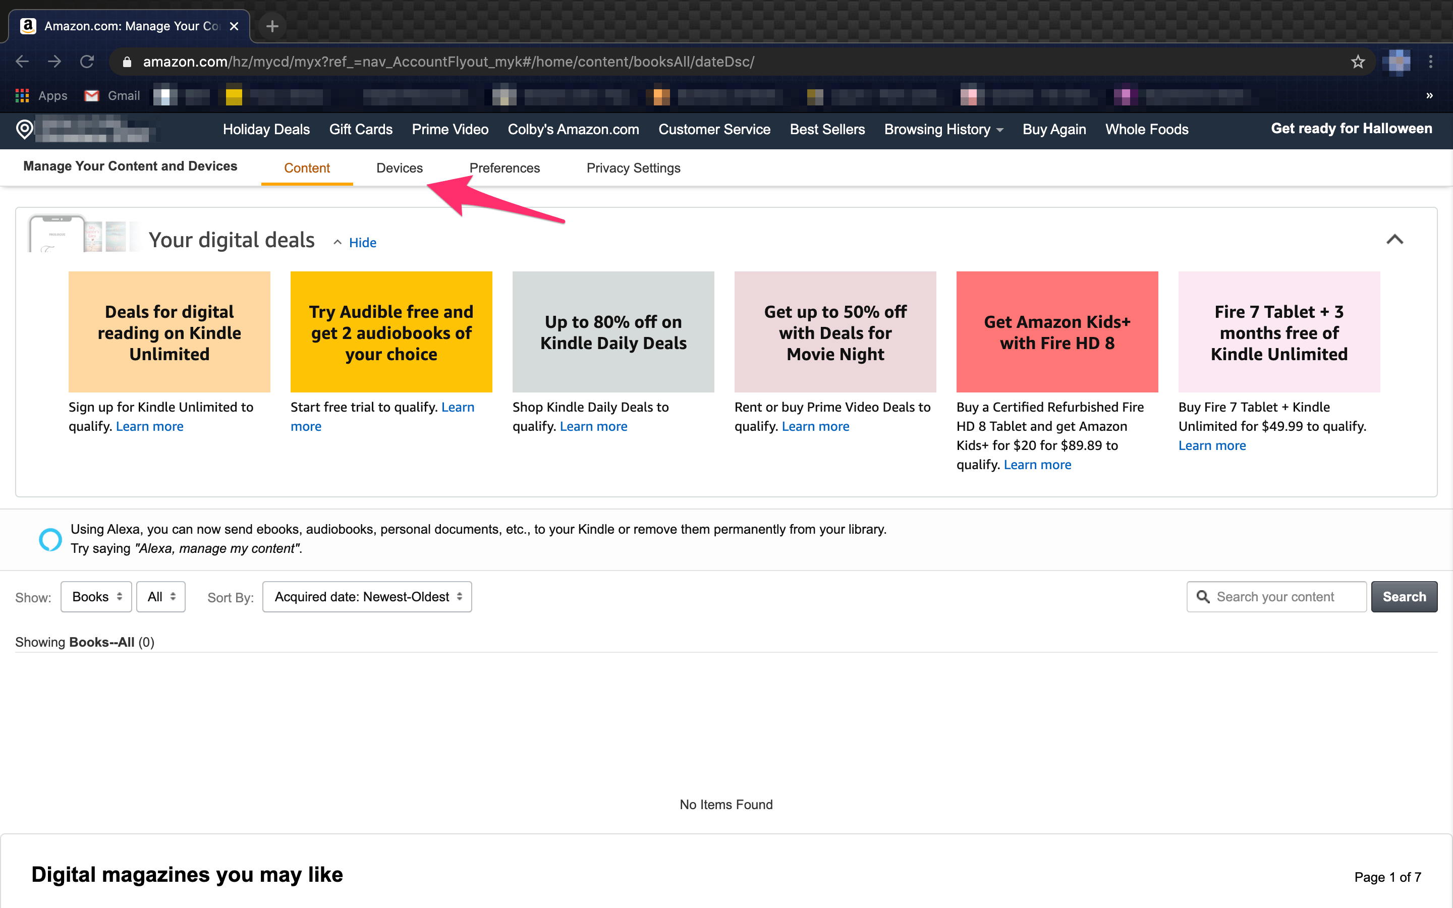
Task: Click the Search button
Action: [x=1404, y=597]
